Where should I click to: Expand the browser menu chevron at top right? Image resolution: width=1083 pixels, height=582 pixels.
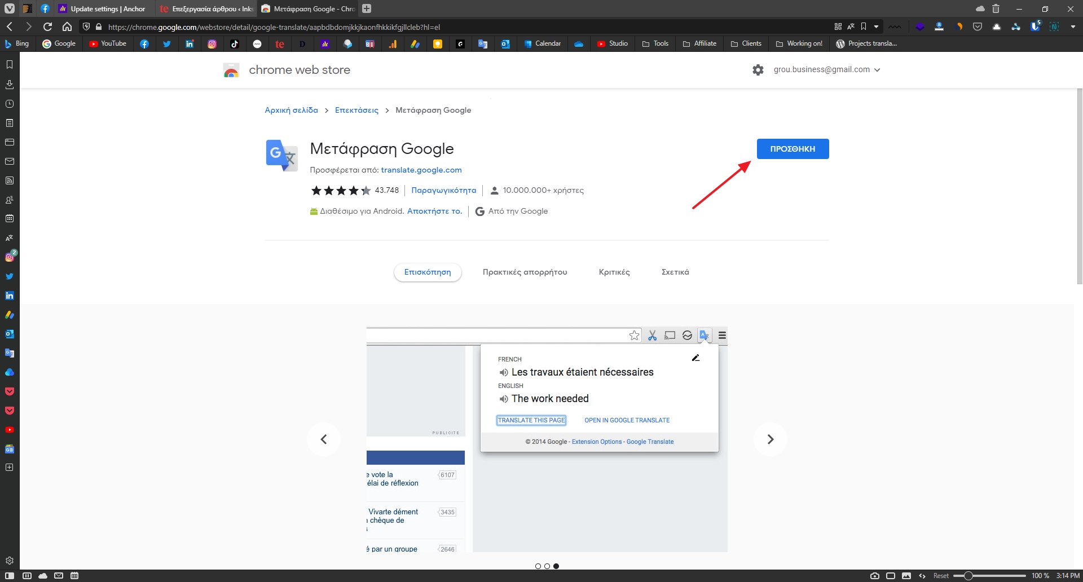coord(1073,27)
